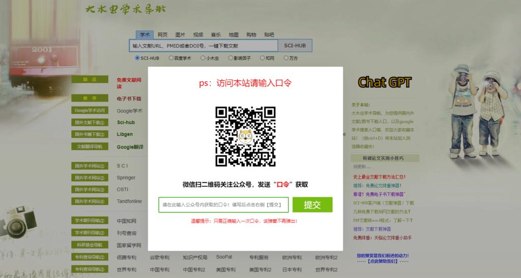Open the 刊号查询 link
This screenshot has height=278, width=521.
[126, 233]
